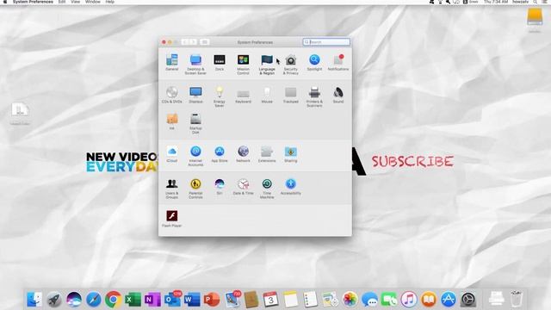Screen dimensions: 551x310
Task: Open Language & Region preferences
Action: tap(267, 64)
